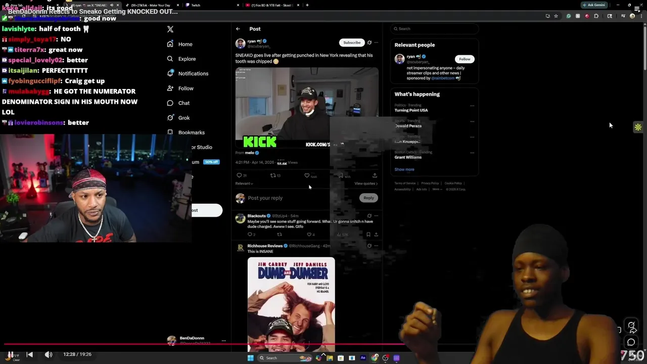Open more options on Richhouse Reviews reply

pos(376,246)
